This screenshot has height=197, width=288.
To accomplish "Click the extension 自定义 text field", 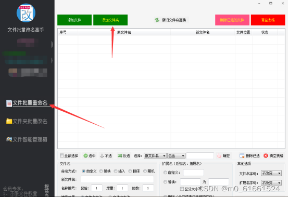I will click(x=193, y=173).
